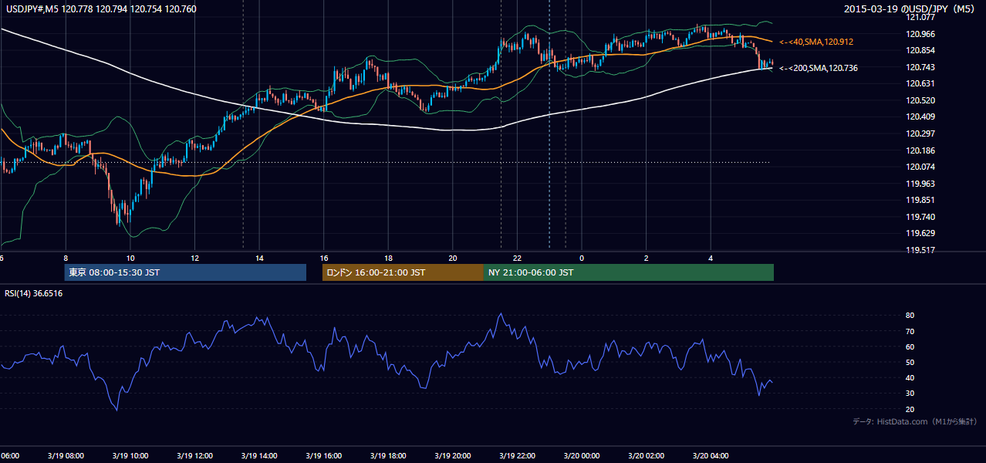Click the USDJPY#,M5 chart title text
This screenshot has height=463, width=986.
click(x=100, y=9)
